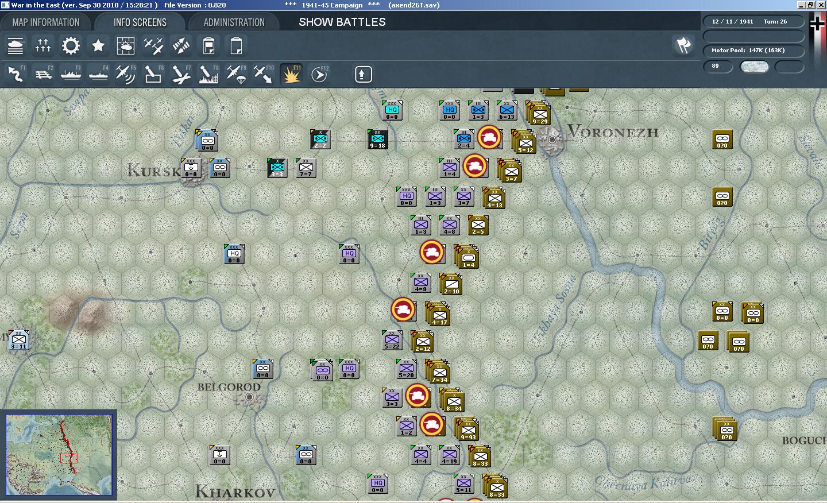The width and height of the screenshot is (827, 503).
Task: Select the Soviet 2=10 unit
Action: (451, 284)
